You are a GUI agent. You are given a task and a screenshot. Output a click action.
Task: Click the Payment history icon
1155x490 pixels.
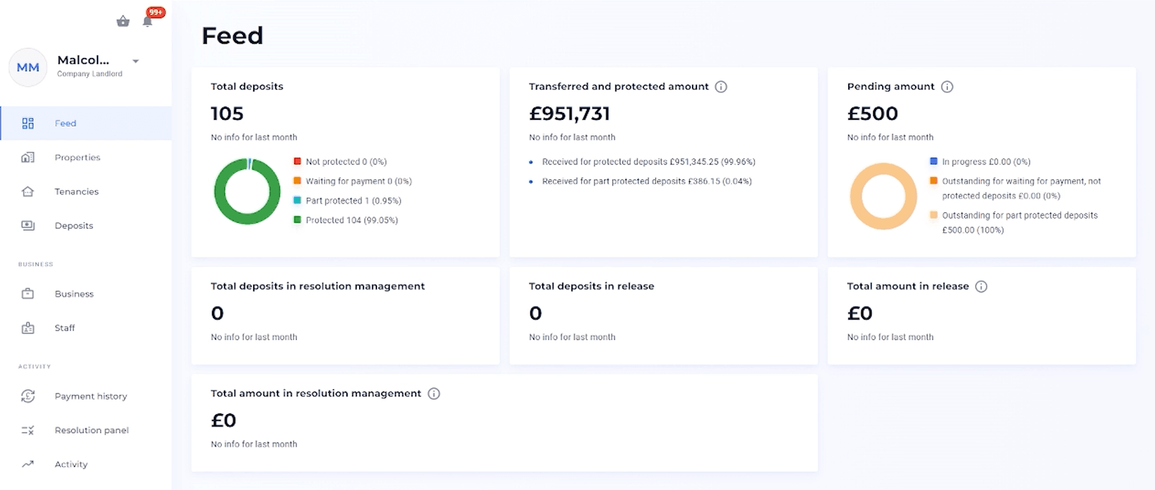click(x=27, y=396)
